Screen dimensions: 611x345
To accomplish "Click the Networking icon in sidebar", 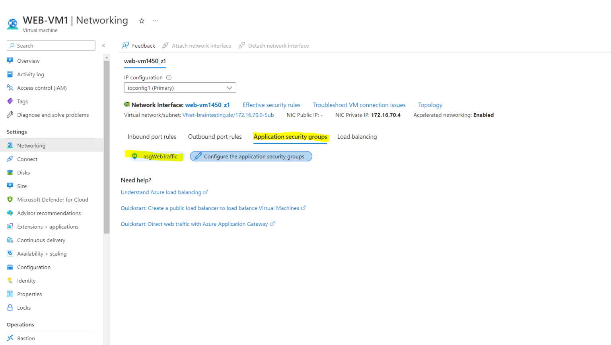I will [x=10, y=145].
